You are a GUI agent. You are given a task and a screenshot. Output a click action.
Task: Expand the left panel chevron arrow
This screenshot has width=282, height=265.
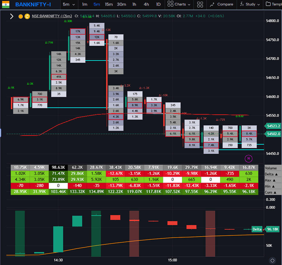point(11,16)
